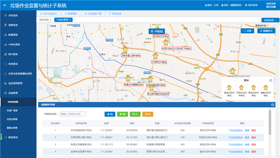Image resolution: width=280 pixels, height=158 pixels.
Task: Click the 首页菜单 grid icon in header
Action: tap(246, 5)
